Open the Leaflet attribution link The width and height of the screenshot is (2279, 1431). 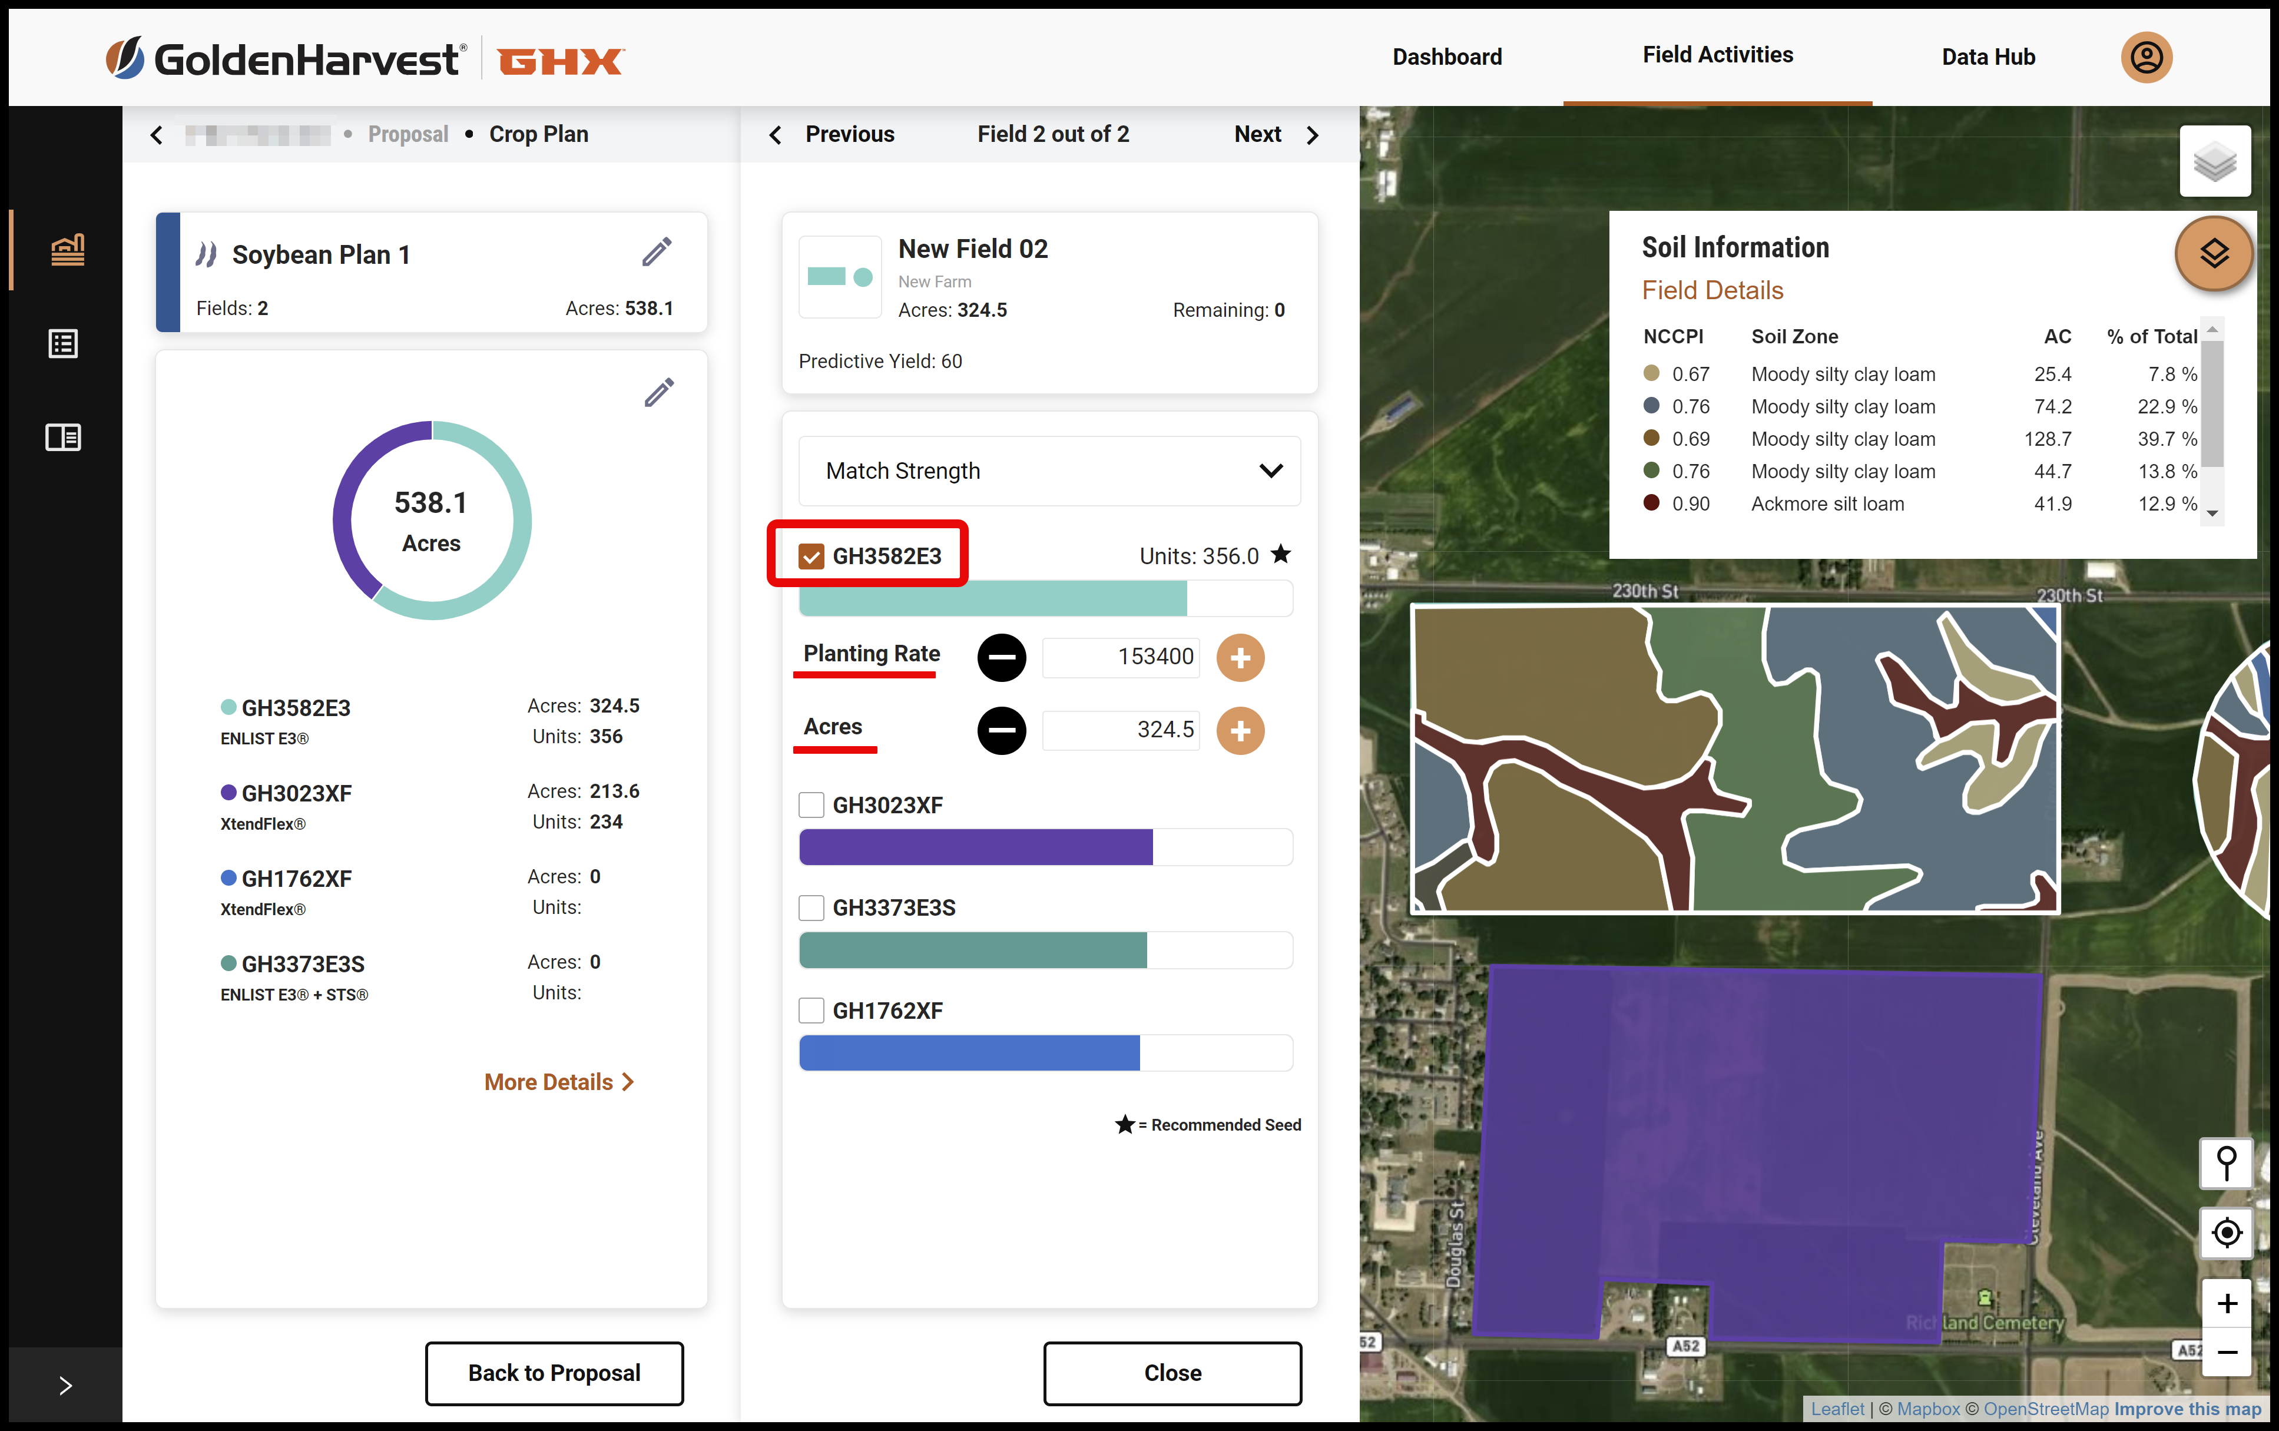tap(1837, 1409)
